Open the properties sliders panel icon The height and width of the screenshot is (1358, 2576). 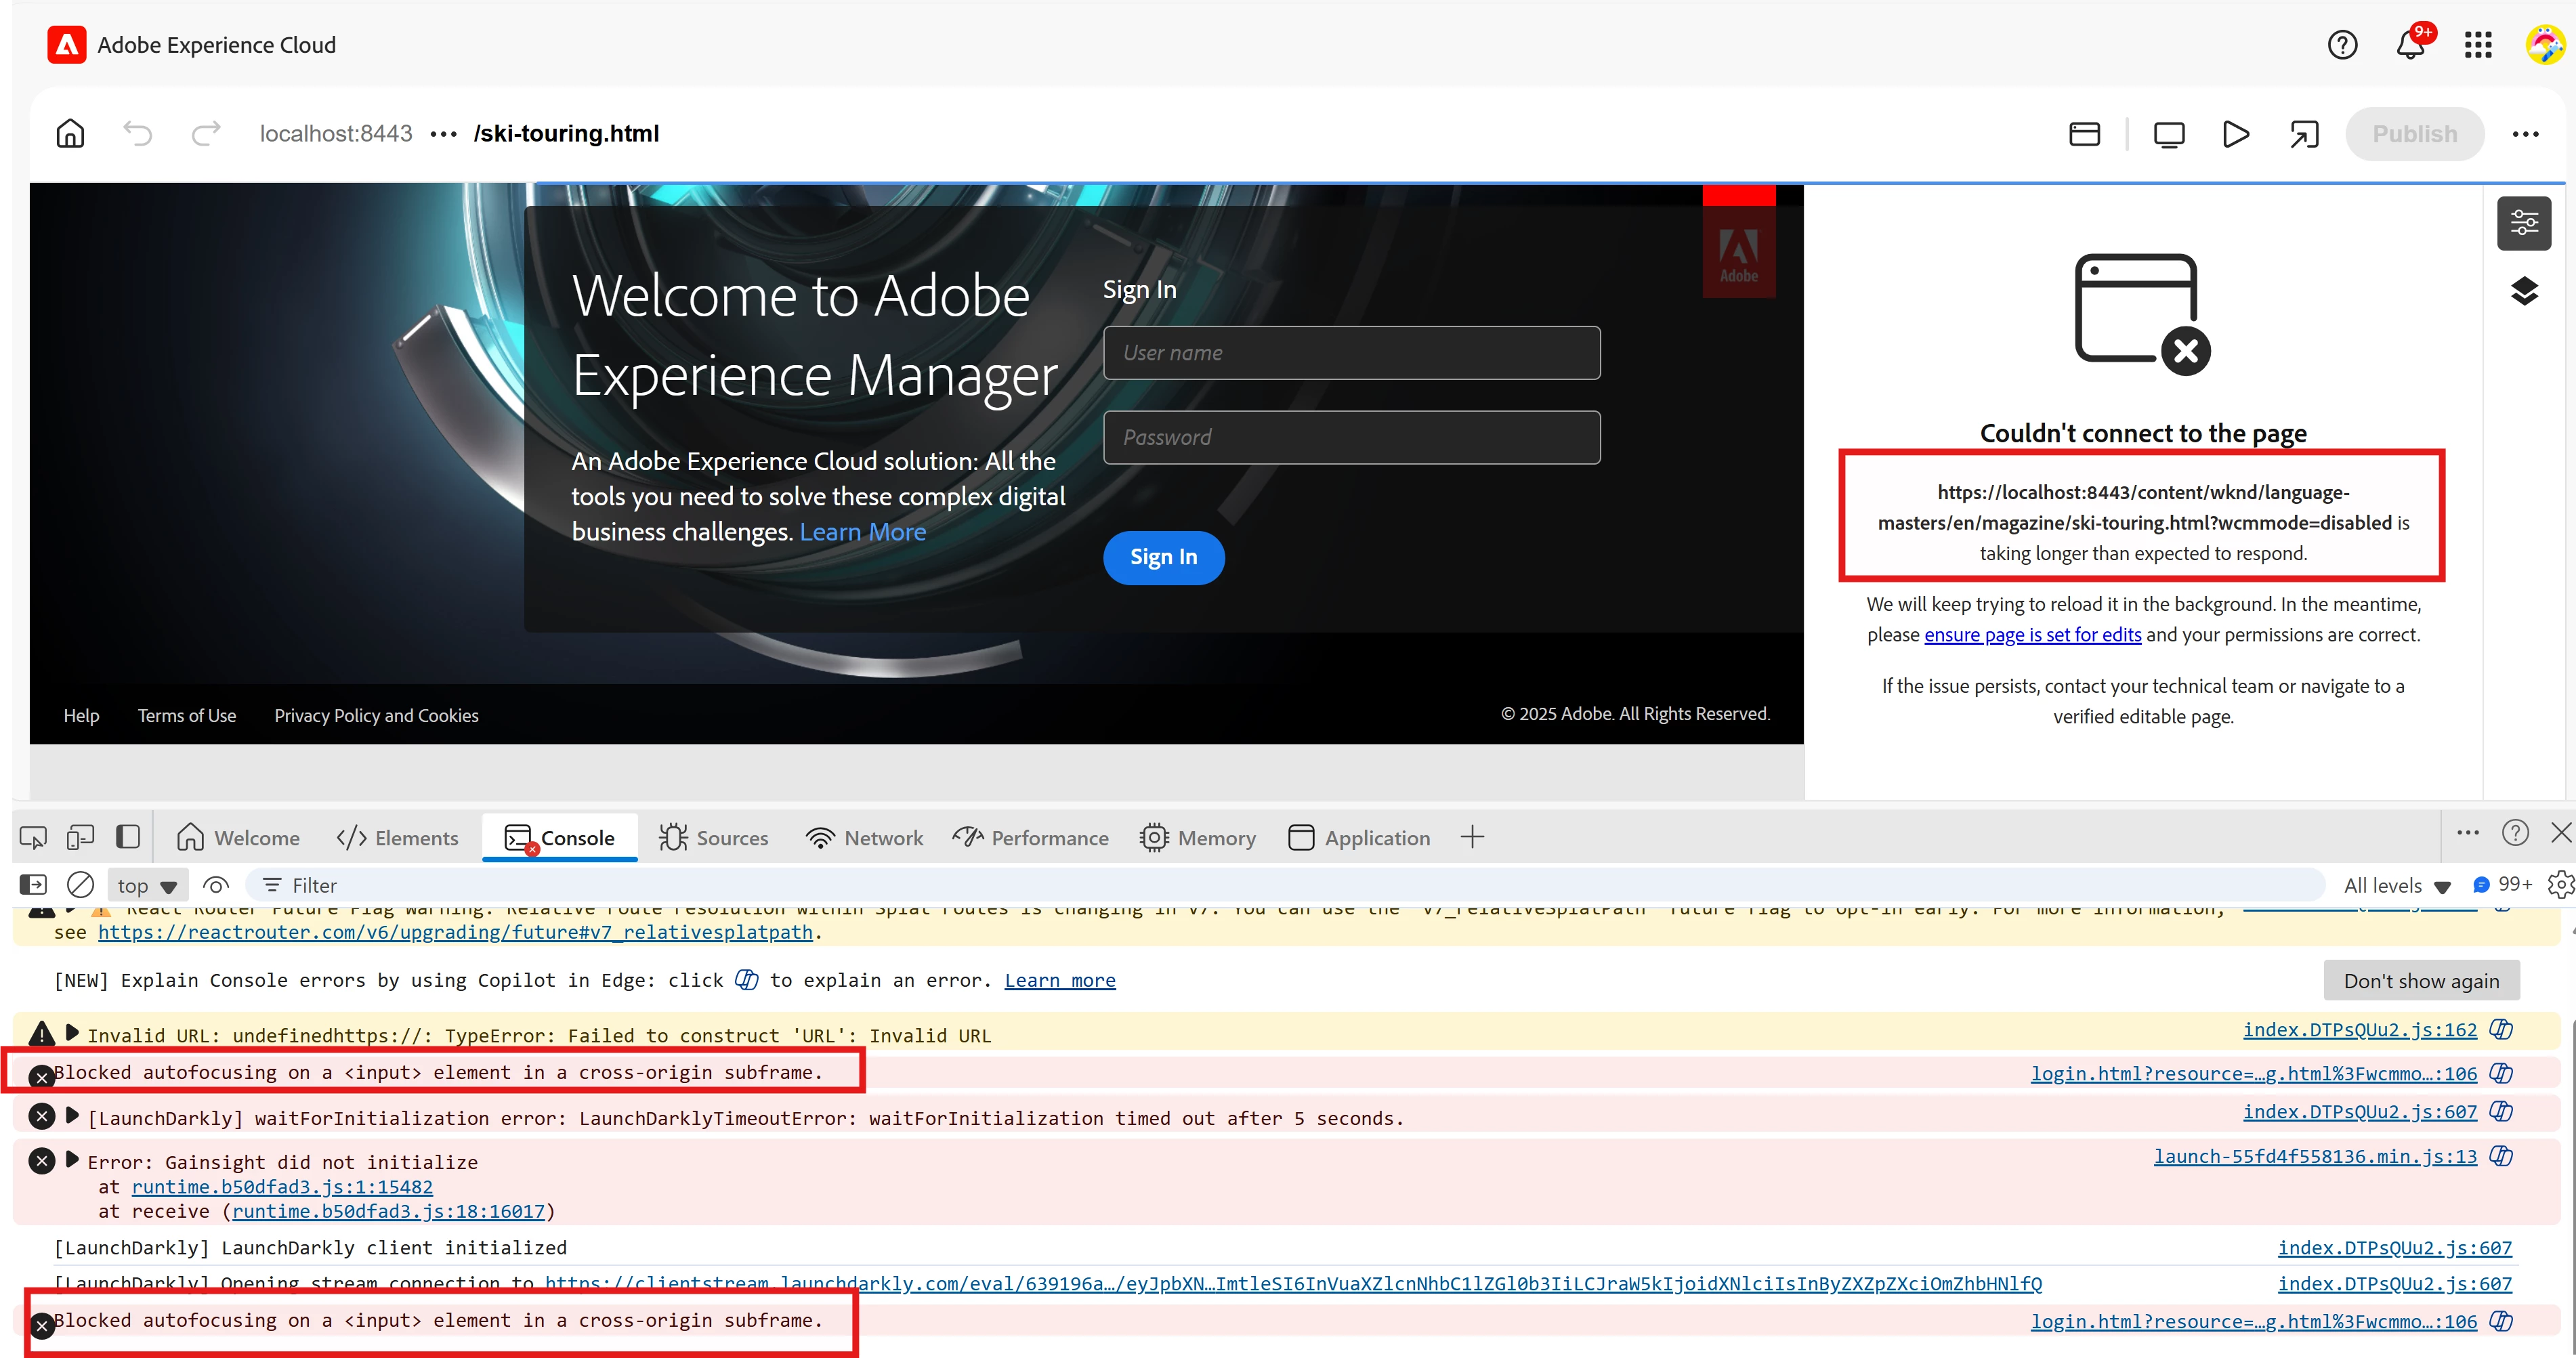pos(2524,222)
